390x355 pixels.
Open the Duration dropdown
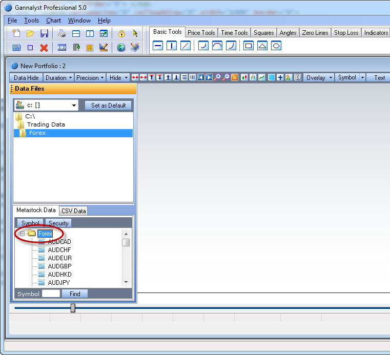pos(59,77)
